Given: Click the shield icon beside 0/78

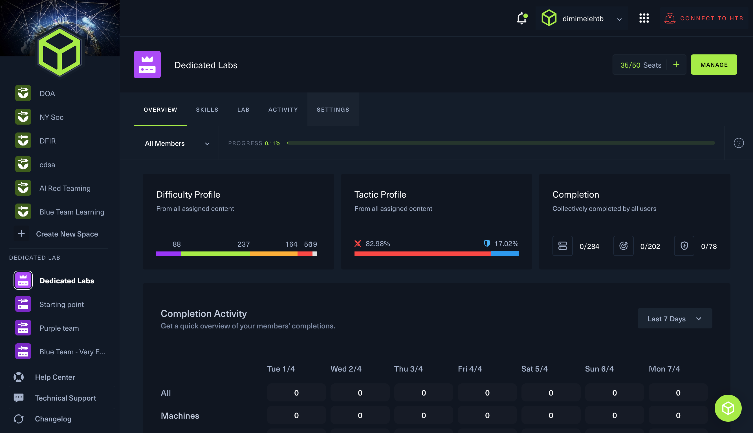Looking at the screenshot, I should (684, 246).
